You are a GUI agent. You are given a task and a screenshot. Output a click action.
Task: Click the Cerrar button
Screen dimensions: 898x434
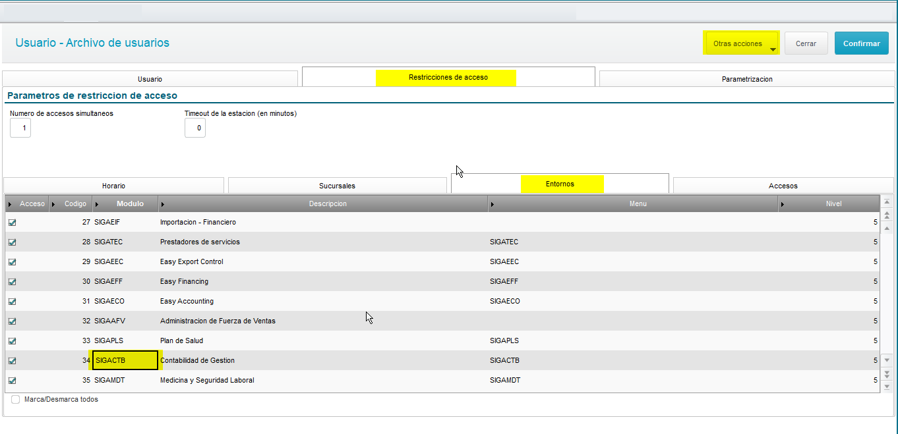(806, 43)
